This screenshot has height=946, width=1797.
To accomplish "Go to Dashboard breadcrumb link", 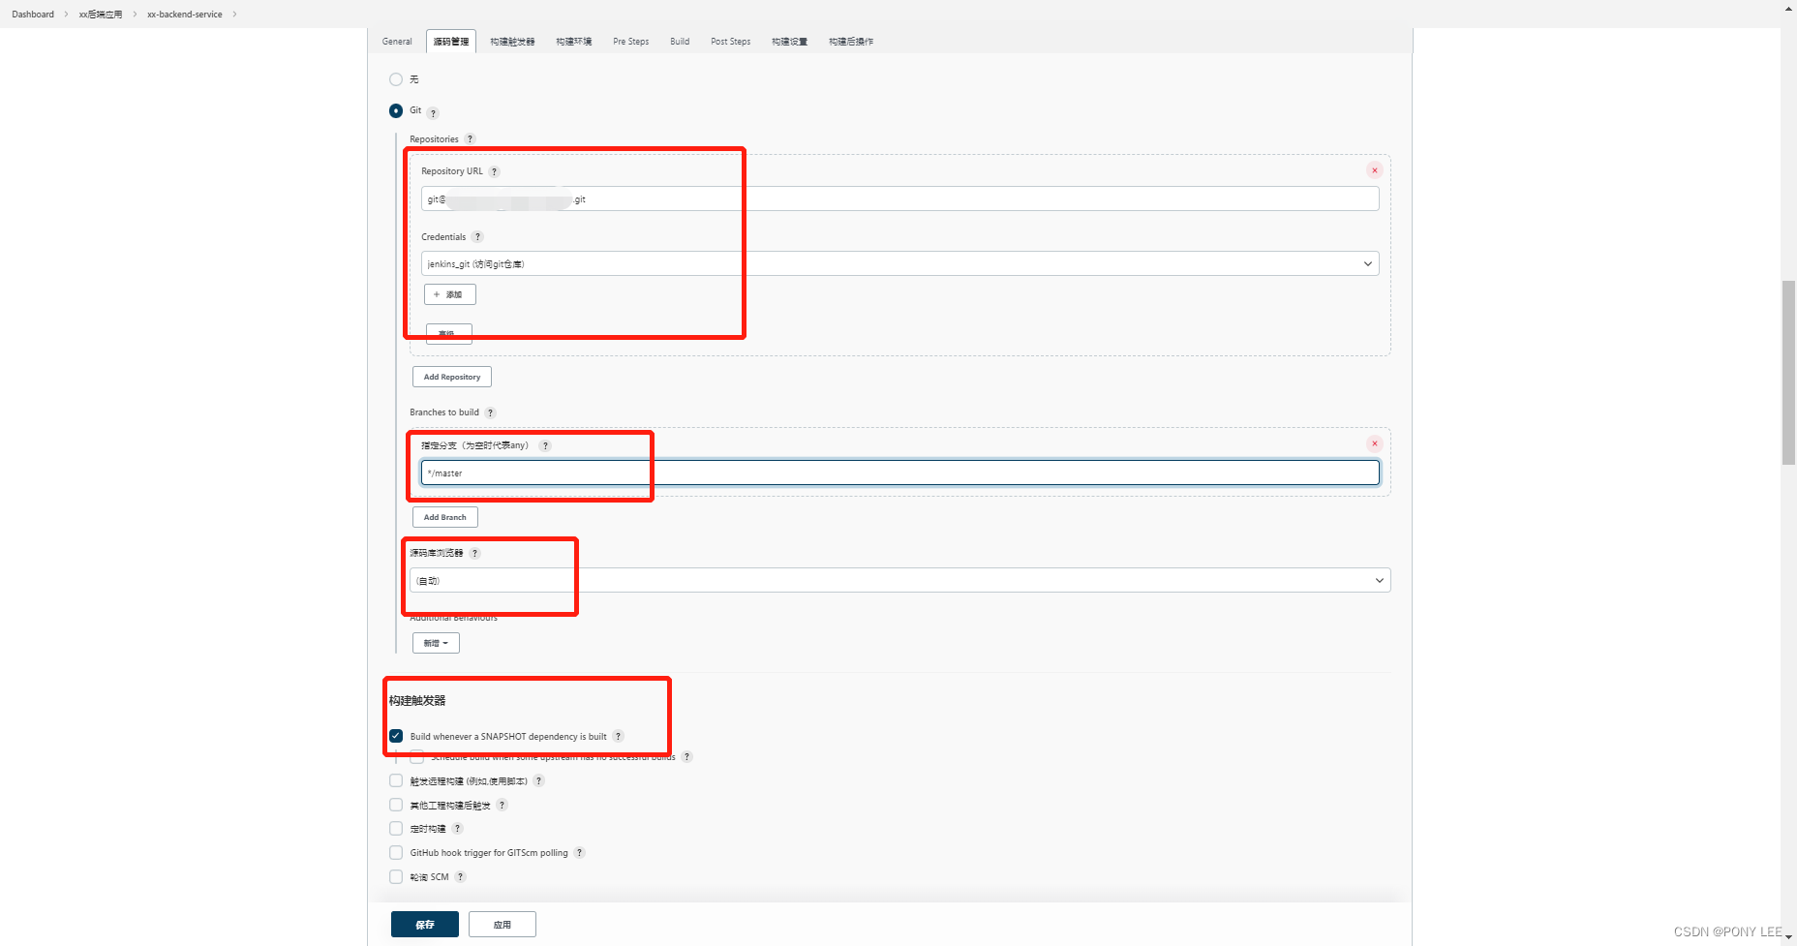I will click(x=33, y=15).
